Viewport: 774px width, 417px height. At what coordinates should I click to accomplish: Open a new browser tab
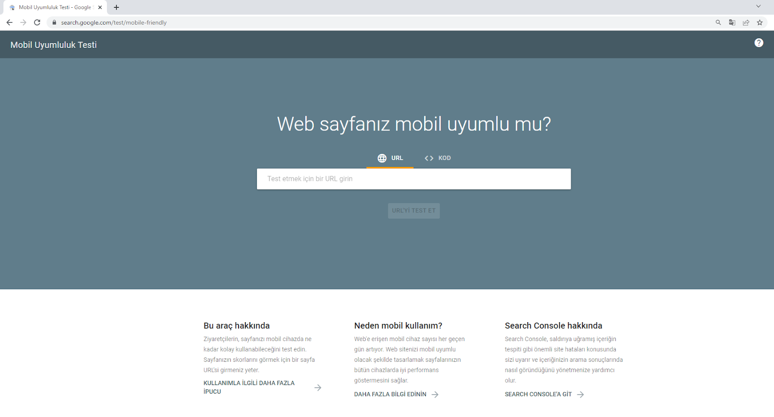click(116, 7)
